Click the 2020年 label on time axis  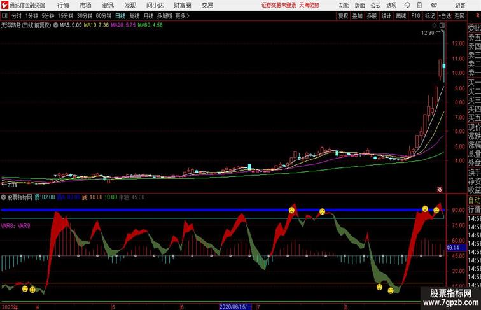[x=10, y=307]
